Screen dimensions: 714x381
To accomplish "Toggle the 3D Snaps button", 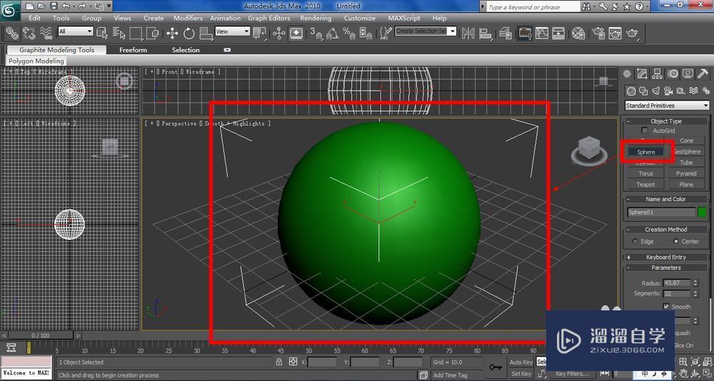I will (316, 33).
